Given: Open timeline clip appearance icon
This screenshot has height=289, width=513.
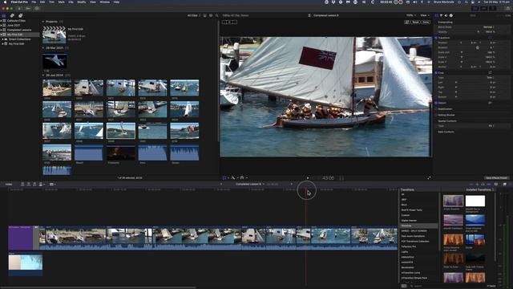Looking at the screenshot, I should point(496,185).
